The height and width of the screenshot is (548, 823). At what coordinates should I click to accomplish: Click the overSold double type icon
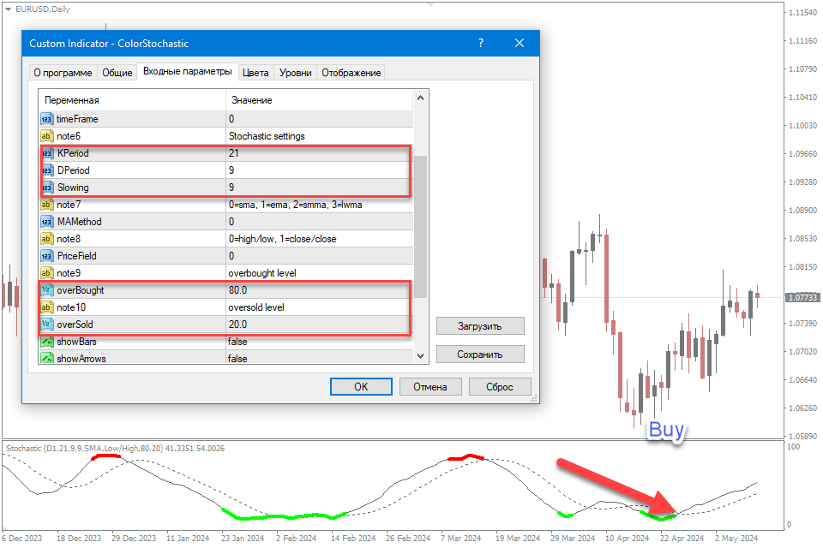point(46,325)
